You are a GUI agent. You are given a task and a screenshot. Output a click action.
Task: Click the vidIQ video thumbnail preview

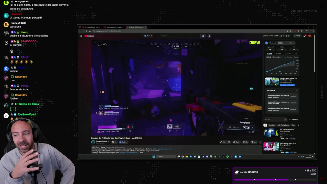click(272, 82)
